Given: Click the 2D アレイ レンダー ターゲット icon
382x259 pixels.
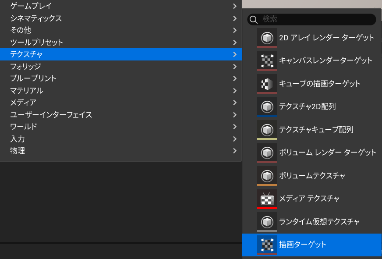Looking at the screenshot, I should click(267, 38).
